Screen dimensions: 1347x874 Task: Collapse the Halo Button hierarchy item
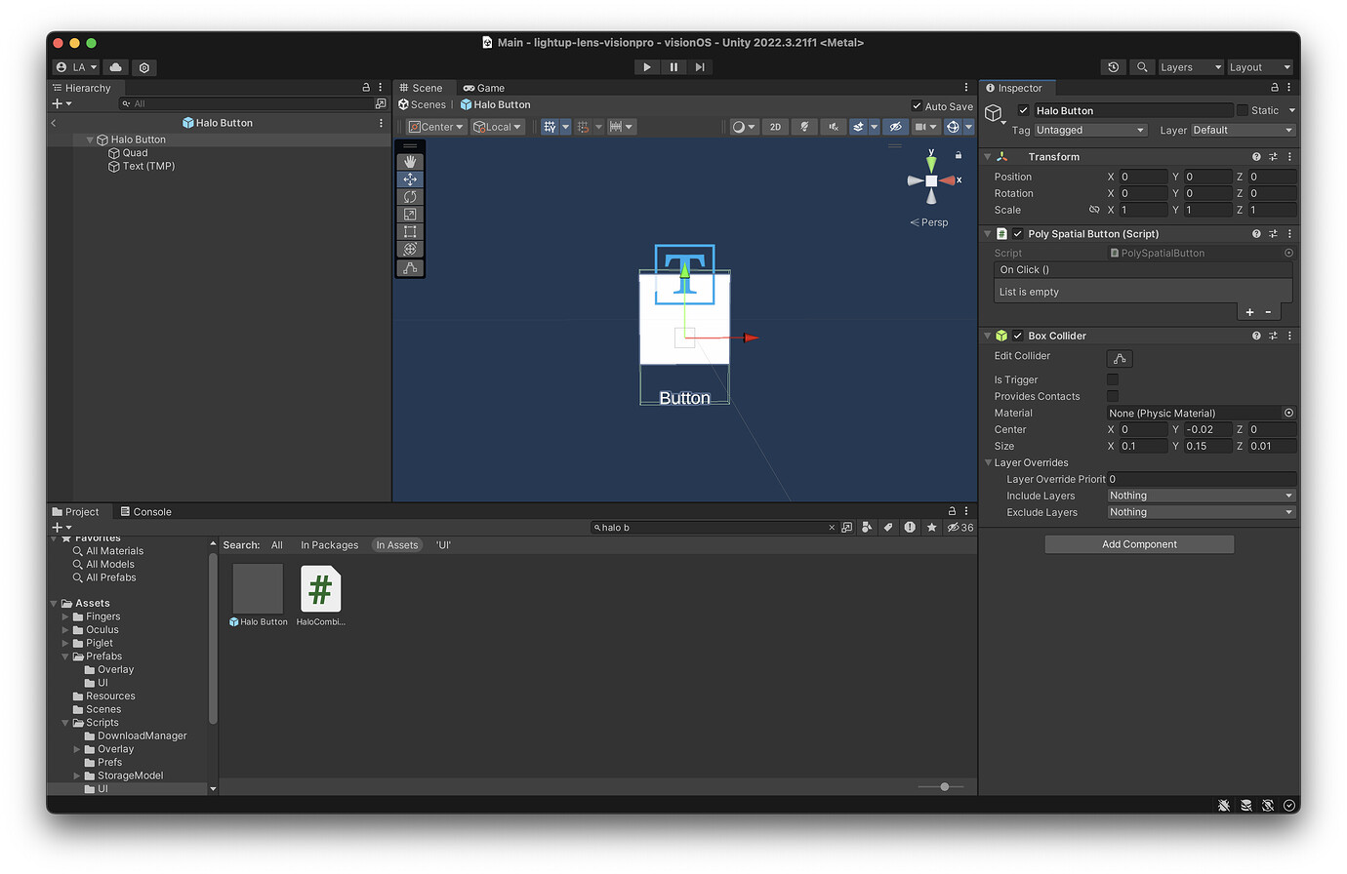click(89, 139)
